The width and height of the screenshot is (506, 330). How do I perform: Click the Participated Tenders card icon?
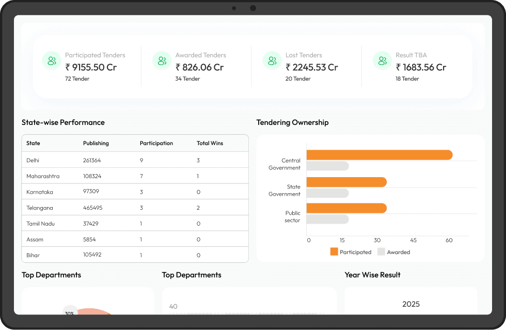51,60
